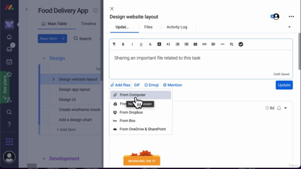Open the Emoji picker
Image resolution: width=301 pixels, height=169 pixels.
pyautogui.click(x=151, y=85)
